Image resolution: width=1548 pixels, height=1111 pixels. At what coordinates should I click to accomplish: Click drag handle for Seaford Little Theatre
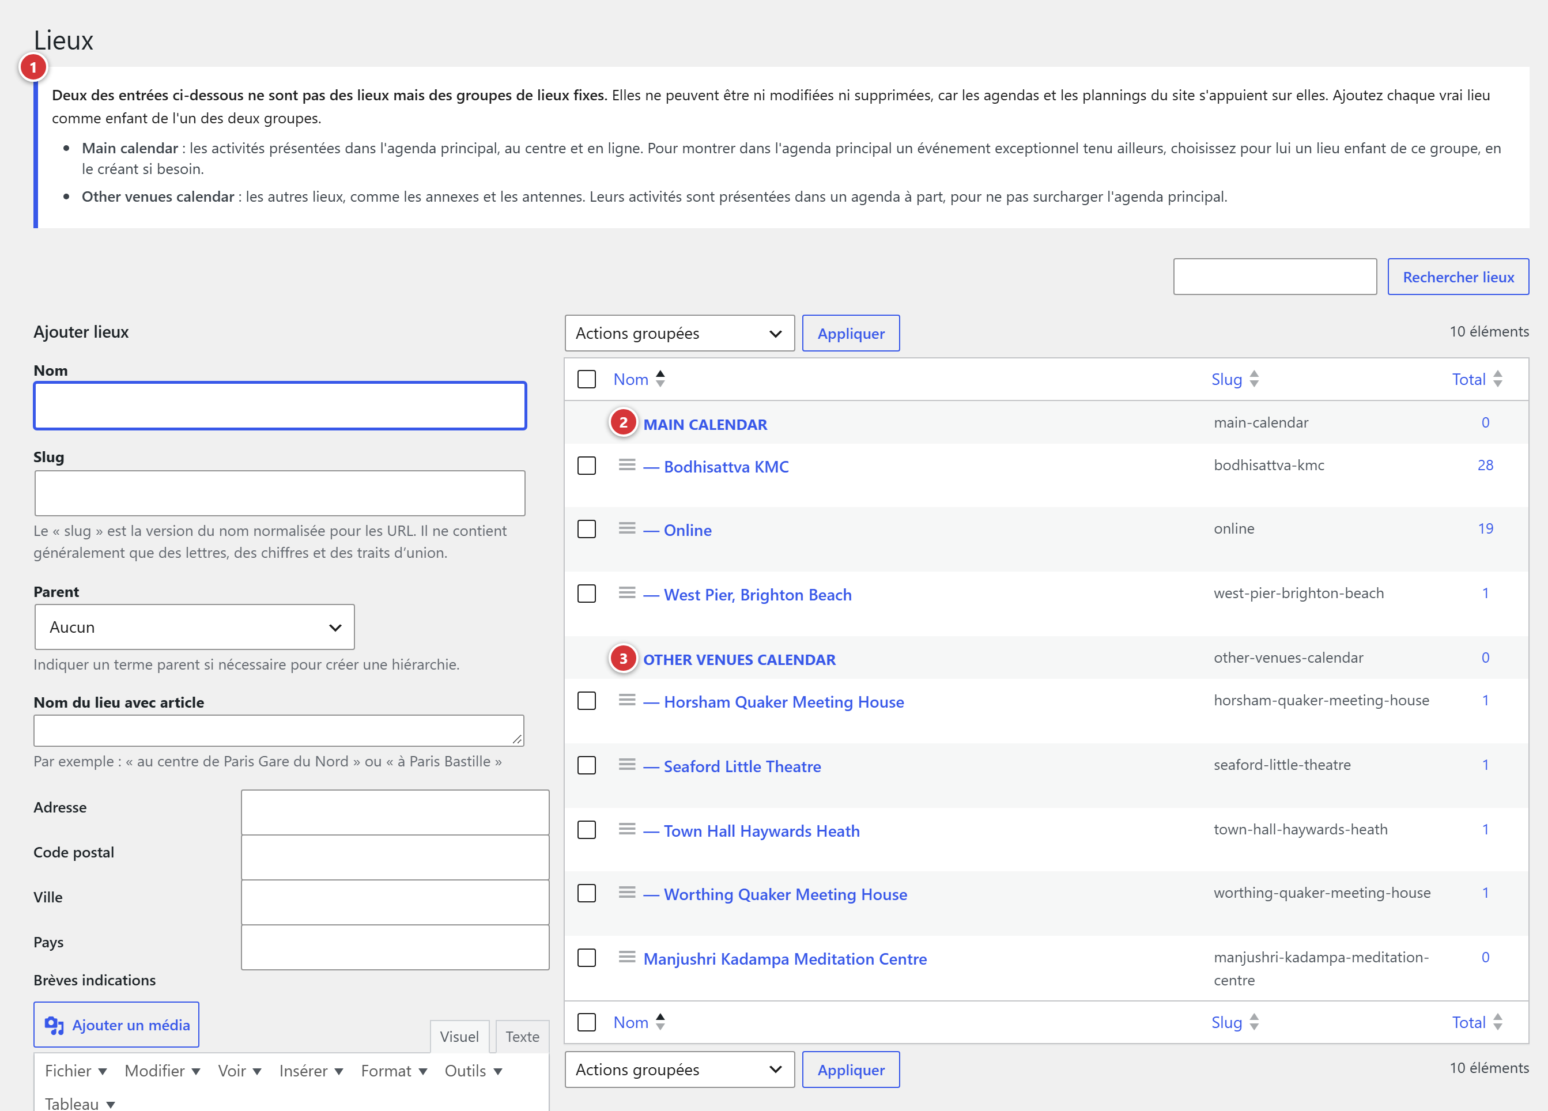[626, 764]
